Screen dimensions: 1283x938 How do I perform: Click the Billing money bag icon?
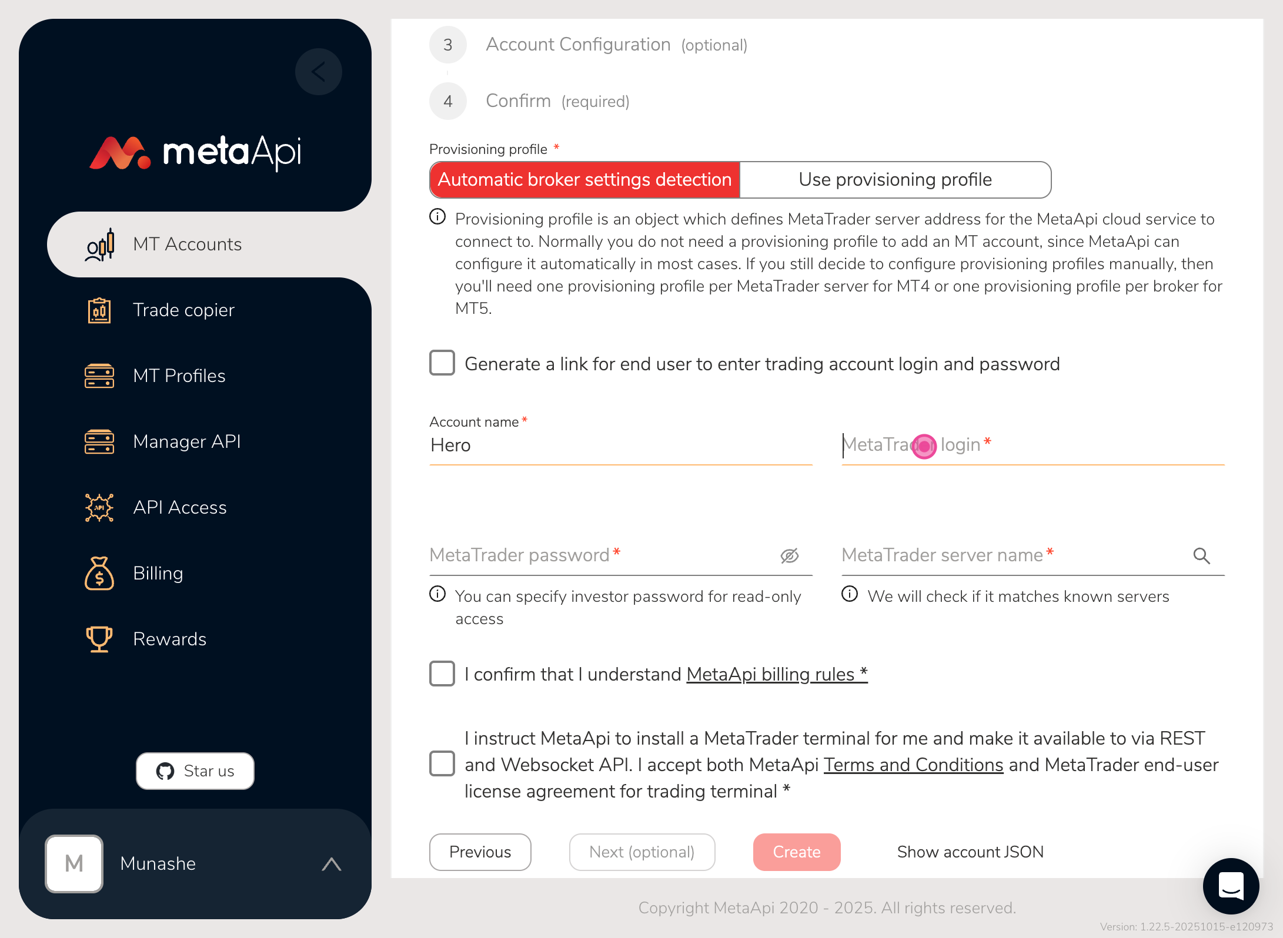pyautogui.click(x=99, y=574)
